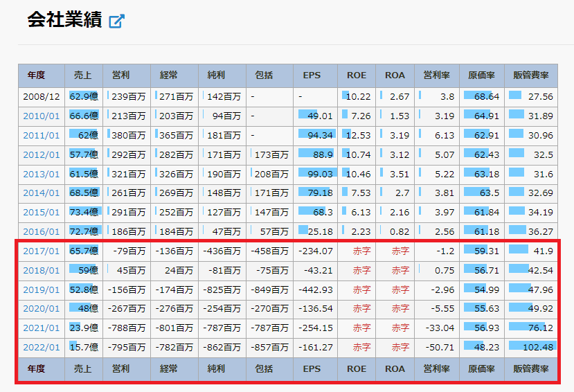Click the top 経常 column header
574x392 pixels.
(174, 75)
